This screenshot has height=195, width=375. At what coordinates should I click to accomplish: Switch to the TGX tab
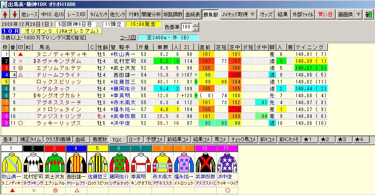tap(117, 139)
